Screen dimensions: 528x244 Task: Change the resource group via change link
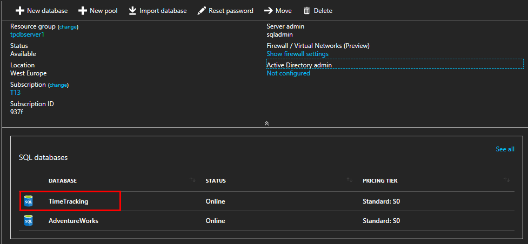click(68, 27)
